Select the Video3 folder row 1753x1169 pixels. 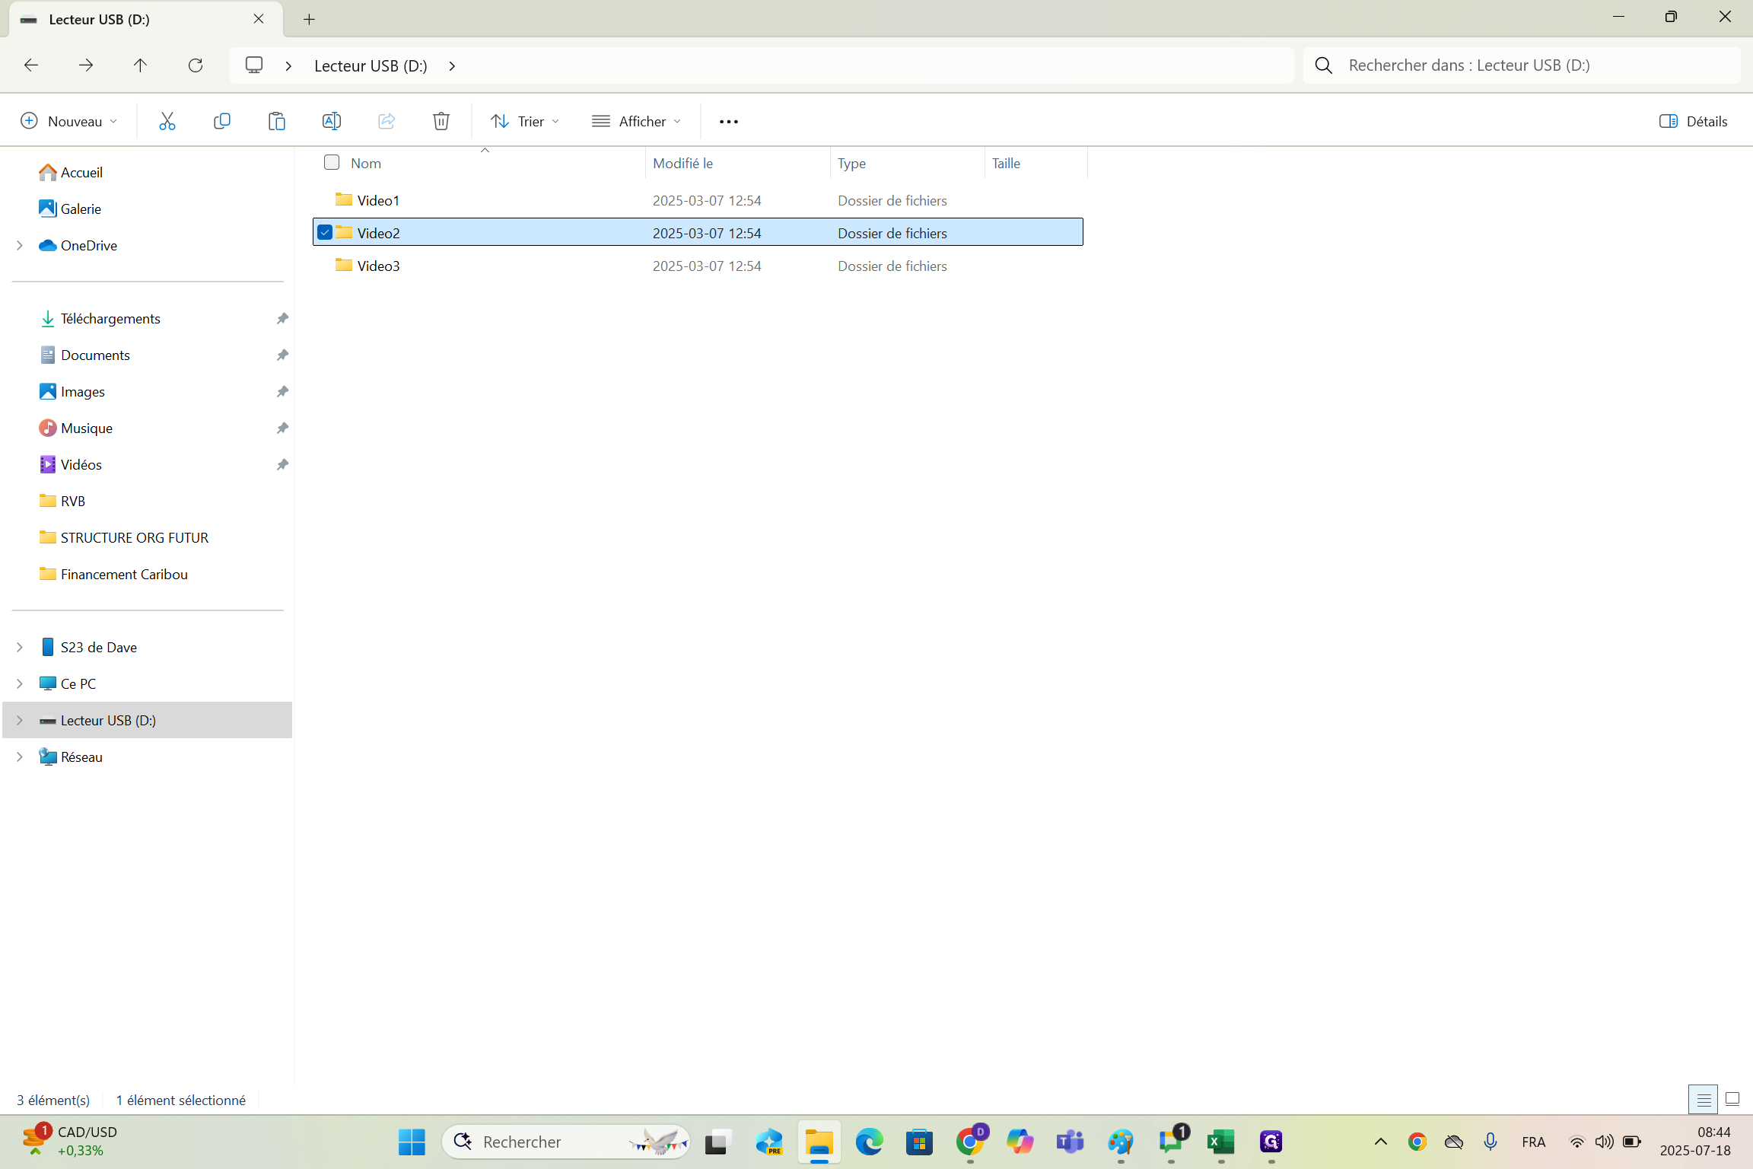tap(698, 266)
